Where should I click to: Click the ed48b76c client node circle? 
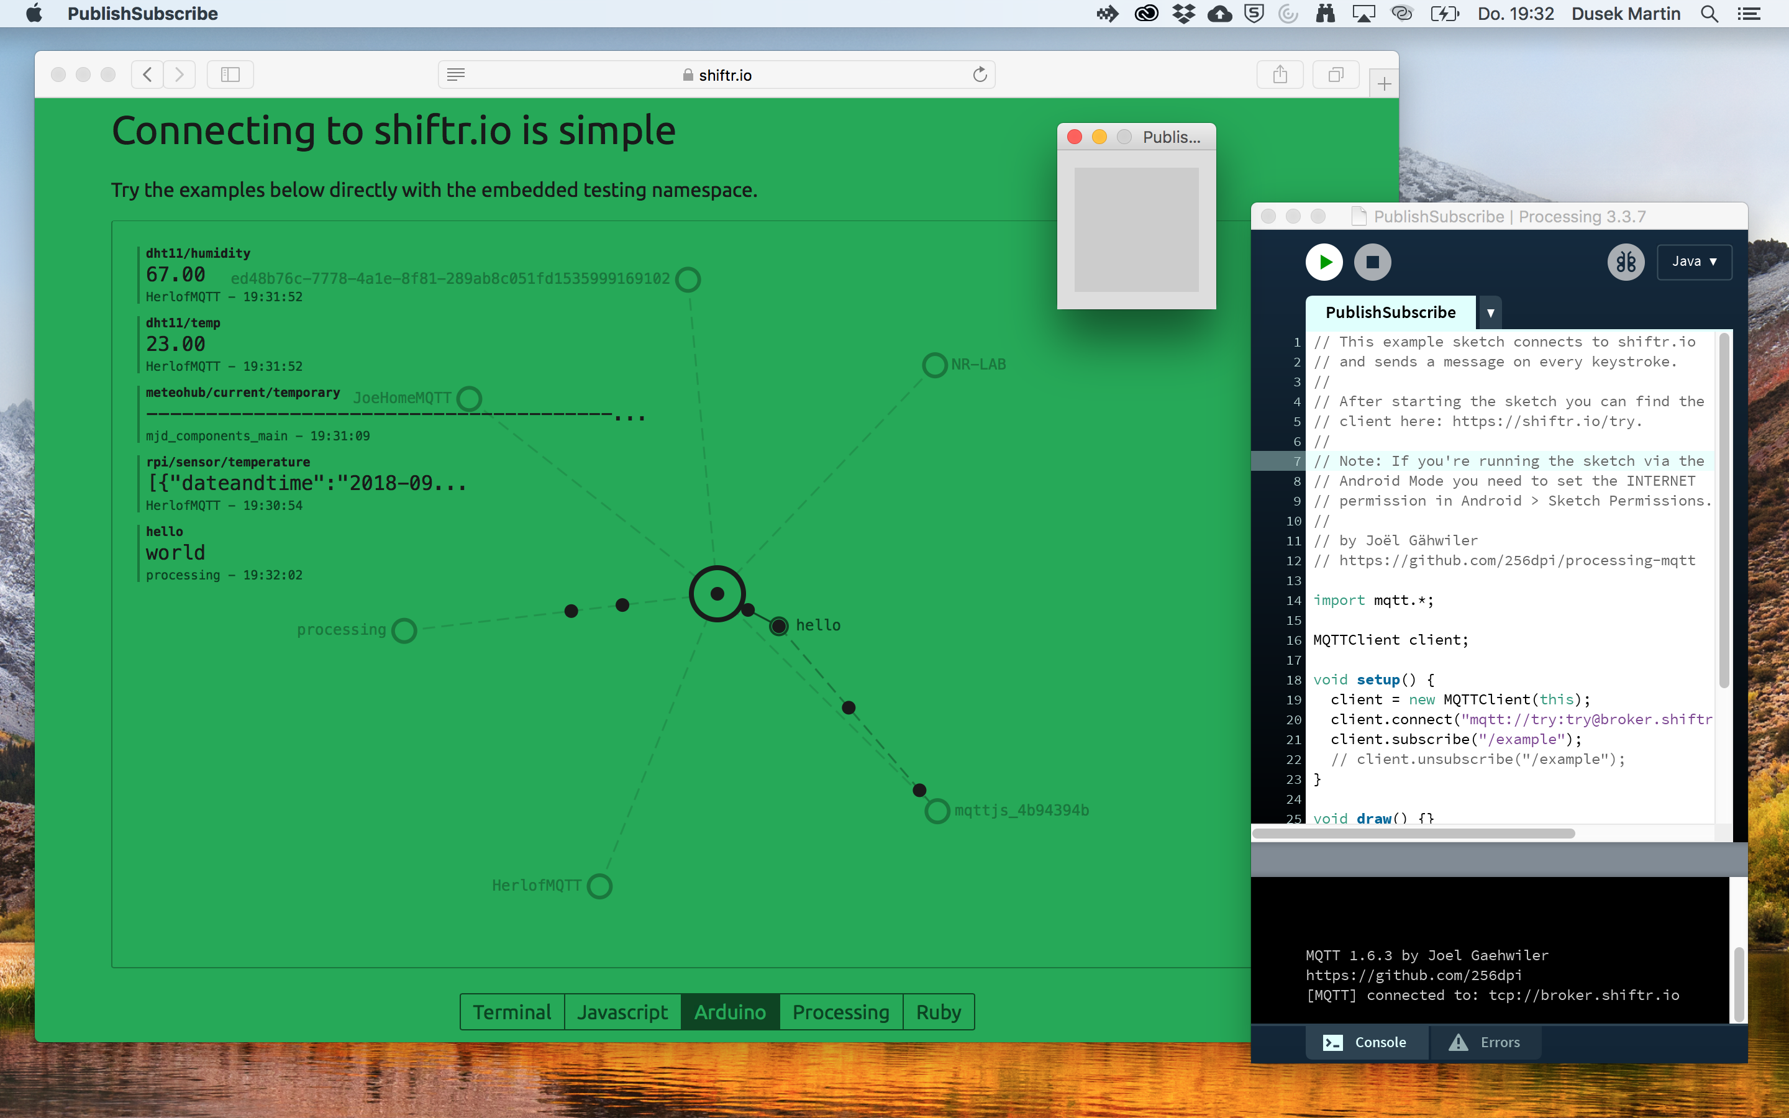(688, 279)
